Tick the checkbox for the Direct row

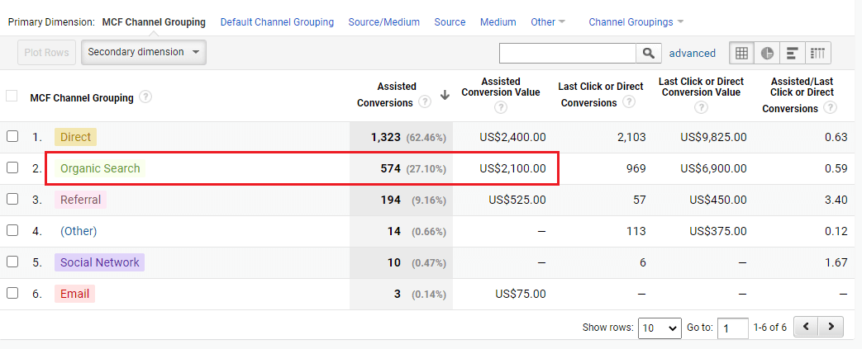coord(12,136)
